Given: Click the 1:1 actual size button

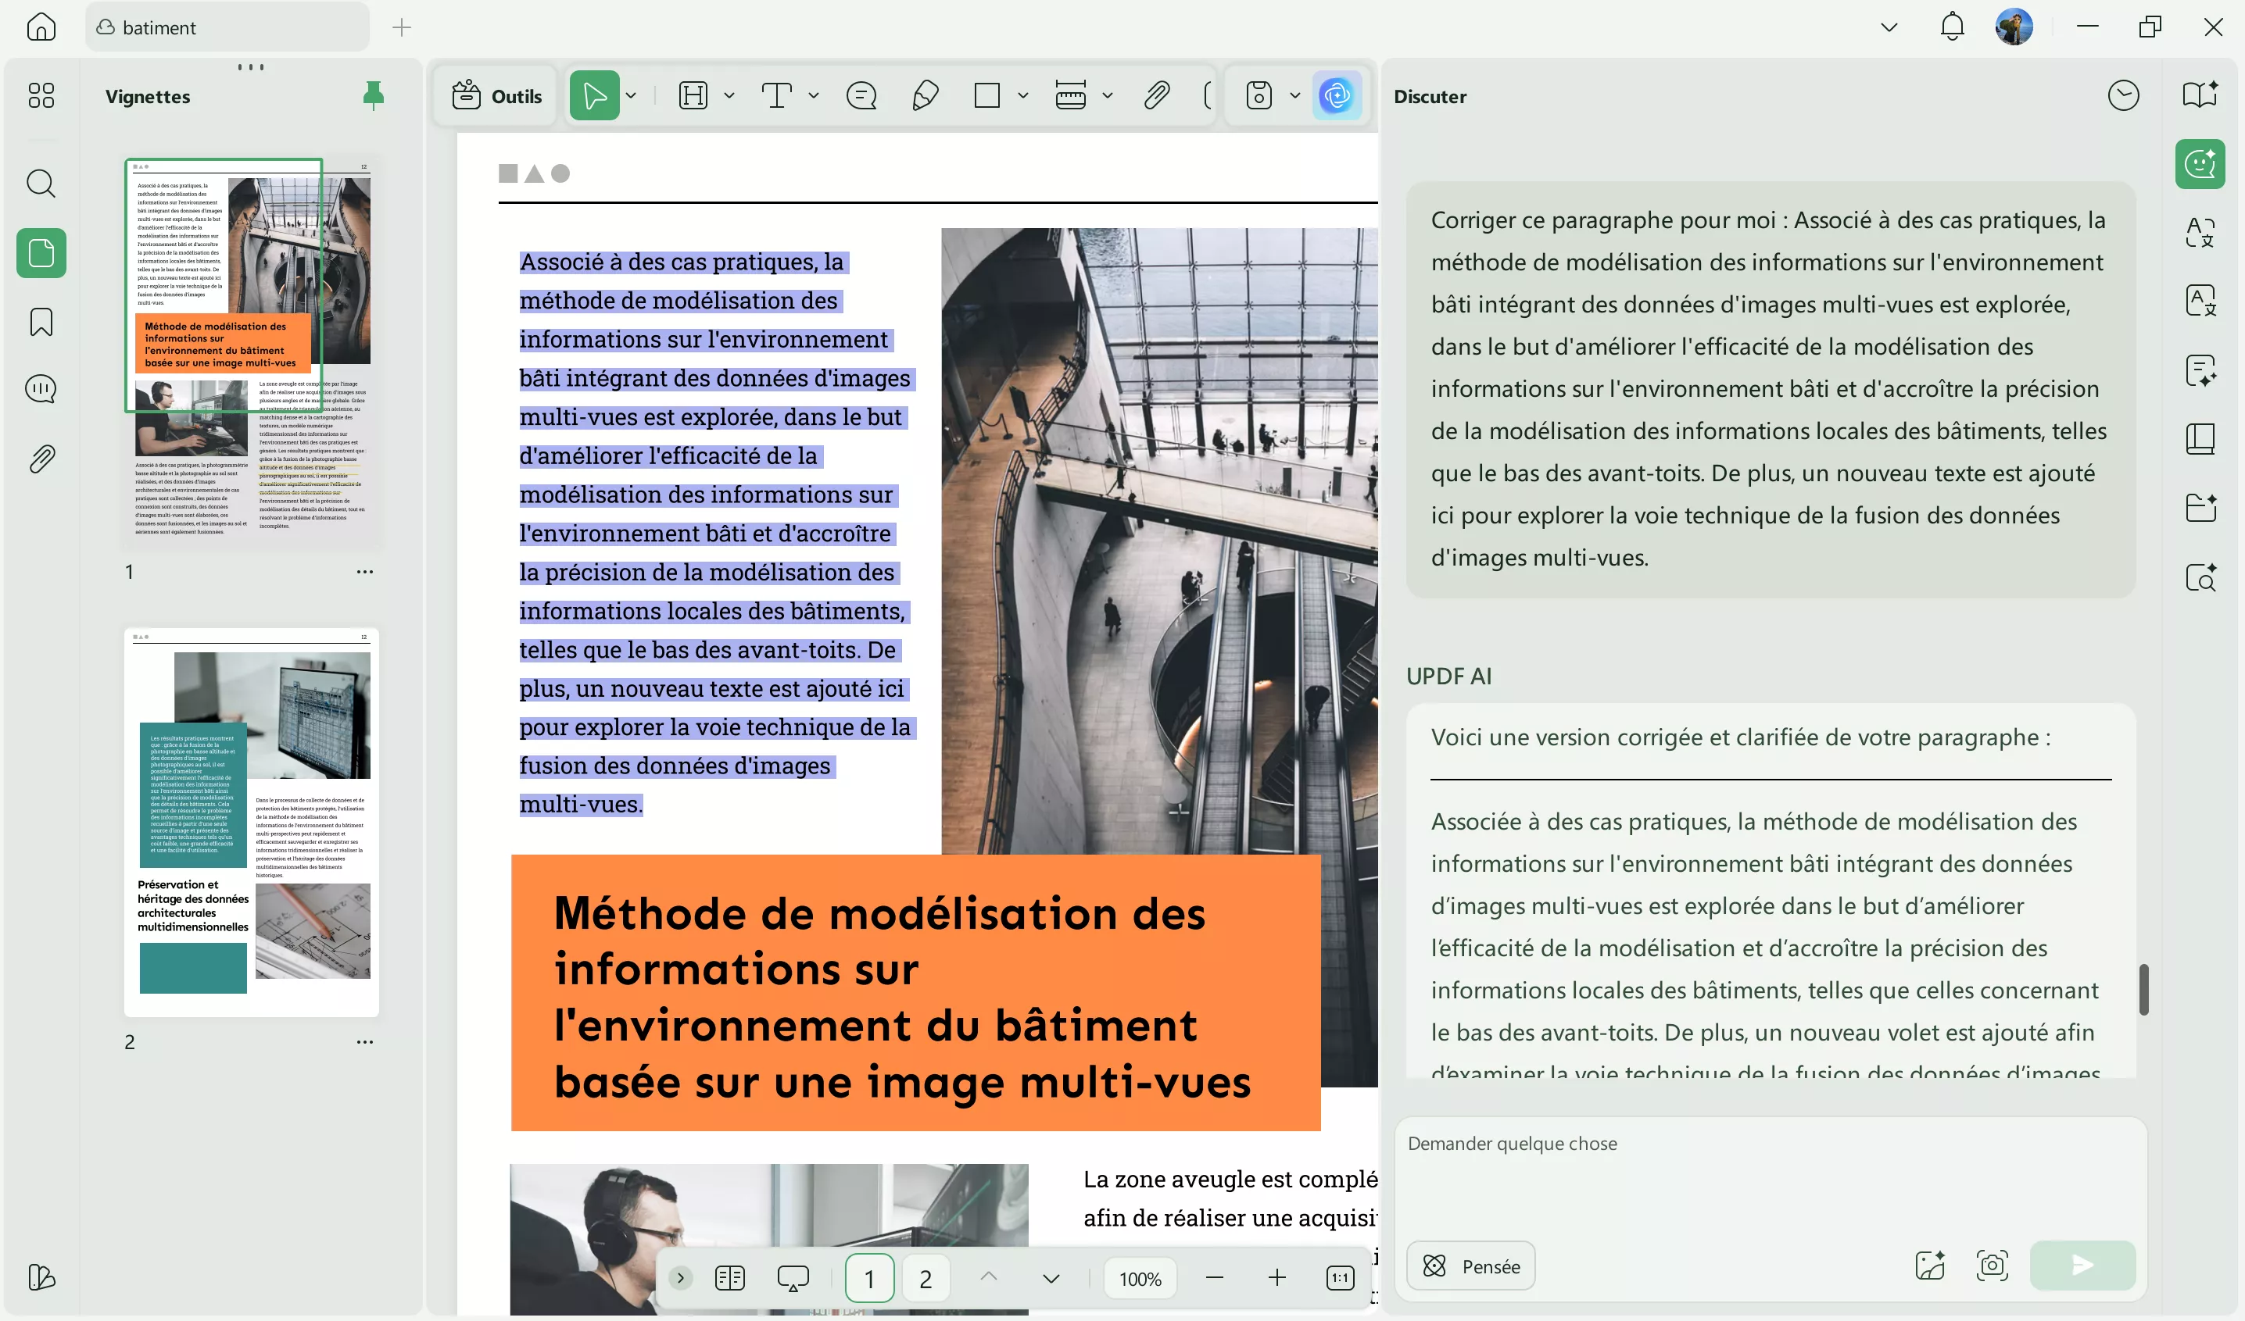Looking at the screenshot, I should tap(1340, 1277).
